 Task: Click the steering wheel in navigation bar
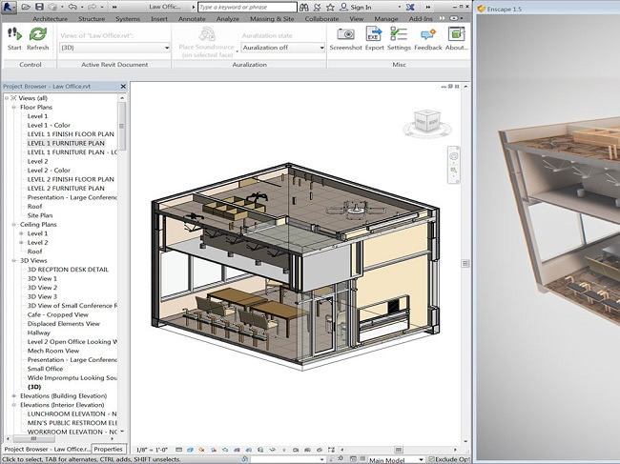[453, 156]
